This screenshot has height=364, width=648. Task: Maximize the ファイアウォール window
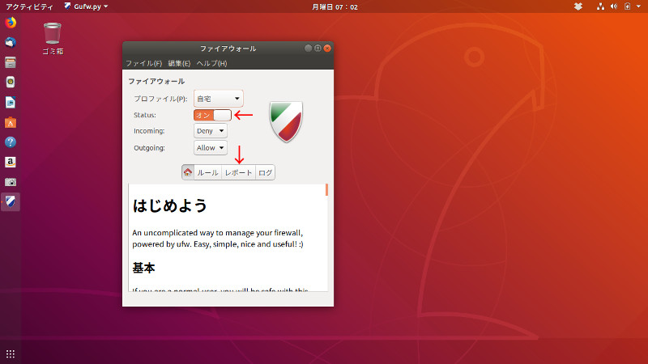318,49
